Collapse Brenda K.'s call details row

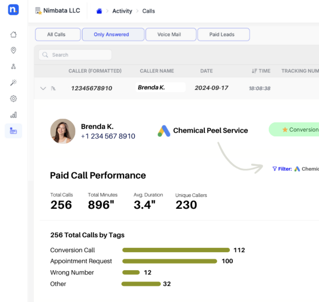(43, 88)
